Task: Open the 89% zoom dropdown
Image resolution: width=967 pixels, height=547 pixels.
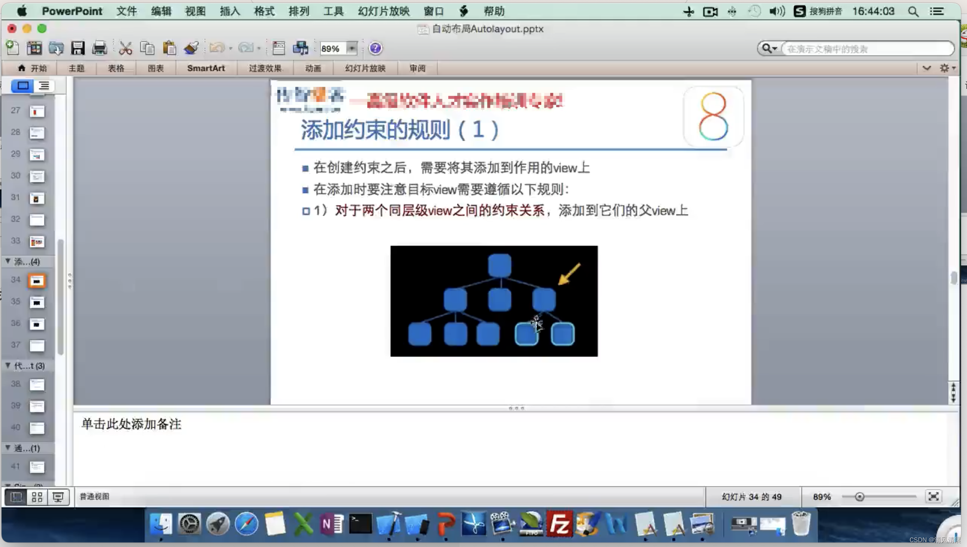Action: [352, 48]
